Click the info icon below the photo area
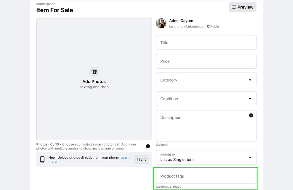 tap(148, 146)
